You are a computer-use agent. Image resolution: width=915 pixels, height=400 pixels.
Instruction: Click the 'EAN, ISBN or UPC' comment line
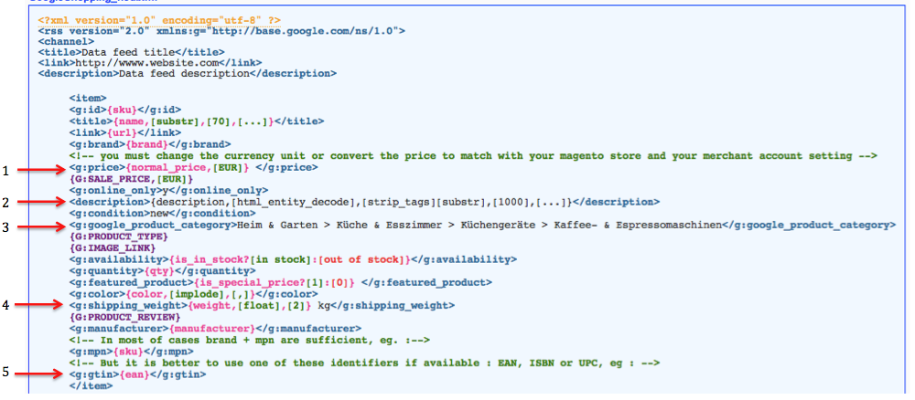tap(365, 363)
